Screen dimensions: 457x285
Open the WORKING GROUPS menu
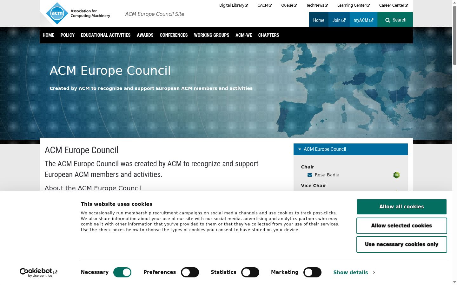pyautogui.click(x=212, y=35)
